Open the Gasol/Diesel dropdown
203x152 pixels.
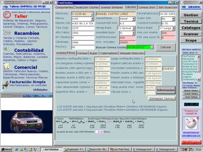[134, 19]
